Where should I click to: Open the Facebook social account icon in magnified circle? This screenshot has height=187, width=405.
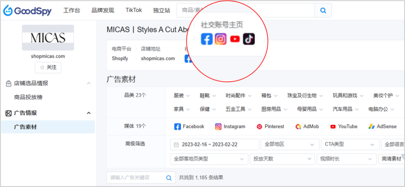(x=207, y=39)
